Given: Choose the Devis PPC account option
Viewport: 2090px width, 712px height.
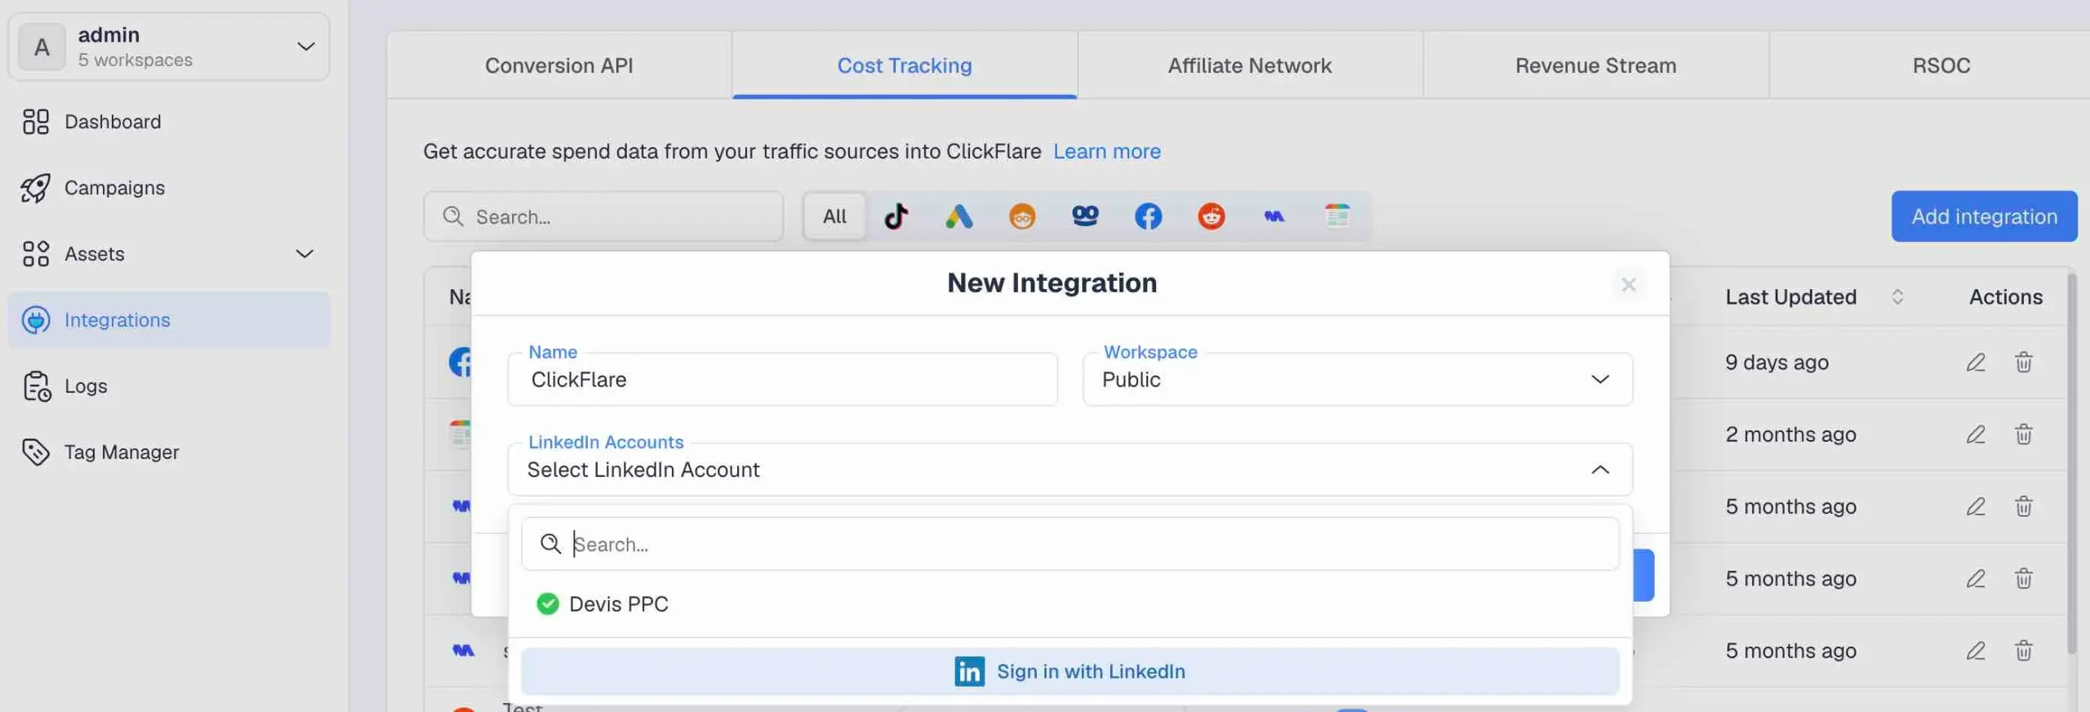Looking at the screenshot, I should (1069, 603).
